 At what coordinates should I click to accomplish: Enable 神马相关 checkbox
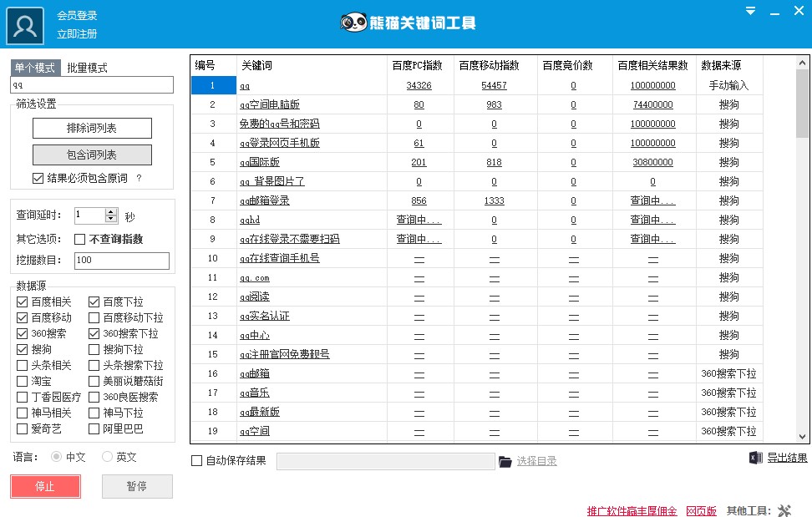22,413
